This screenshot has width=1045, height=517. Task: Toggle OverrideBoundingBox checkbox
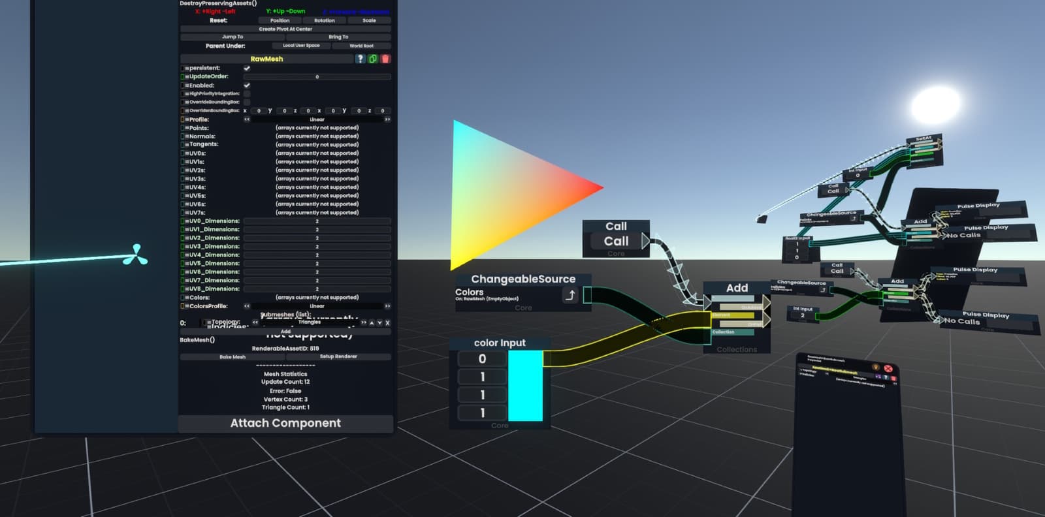coord(247,102)
